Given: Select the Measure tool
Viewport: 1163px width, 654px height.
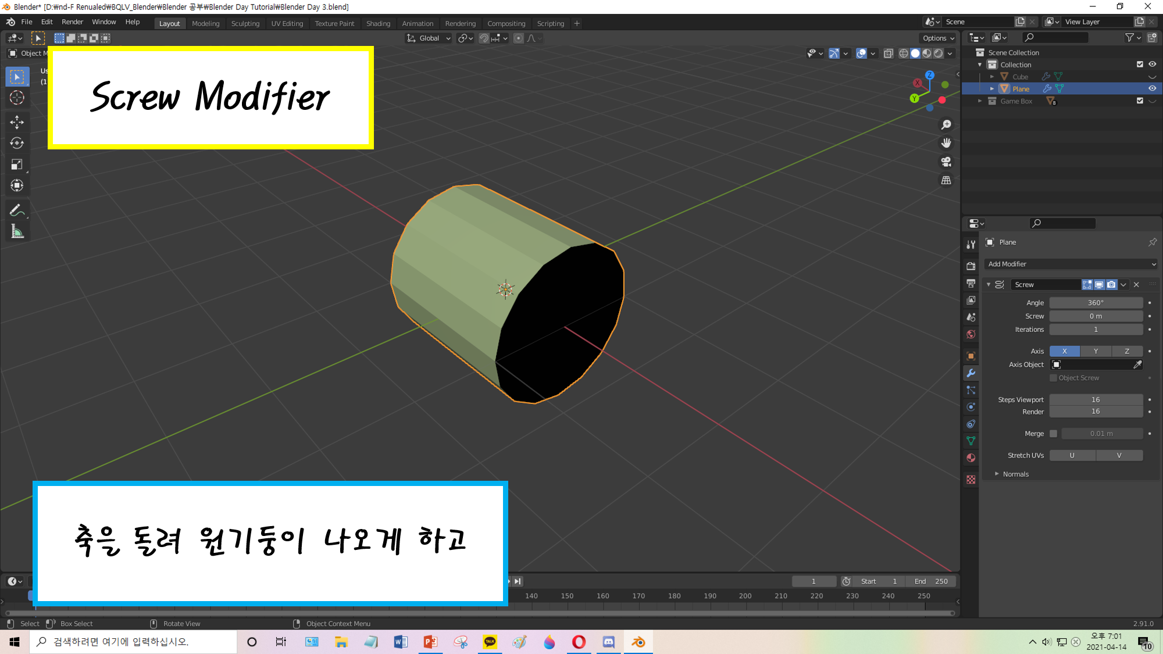Looking at the screenshot, I should pyautogui.click(x=17, y=232).
